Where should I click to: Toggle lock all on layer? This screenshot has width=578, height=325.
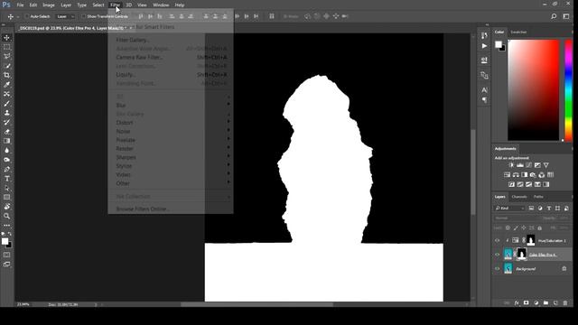coord(540,228)
